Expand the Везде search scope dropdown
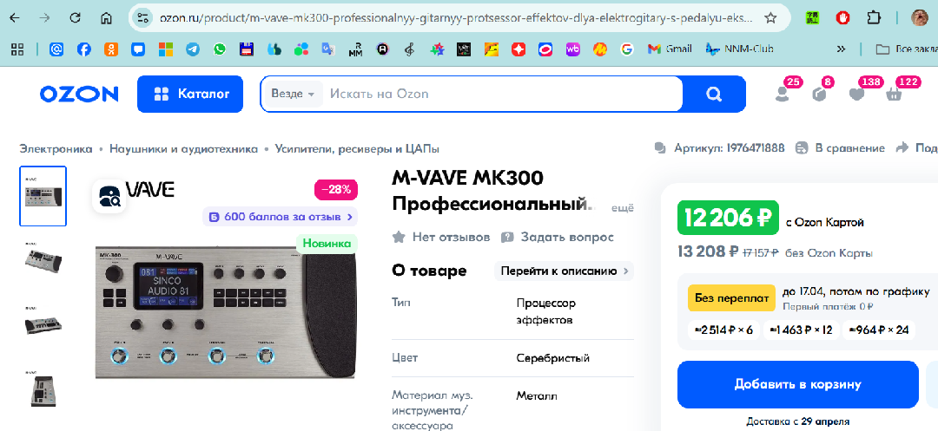Viewport: 938px width, 431px height. (293, 94)
